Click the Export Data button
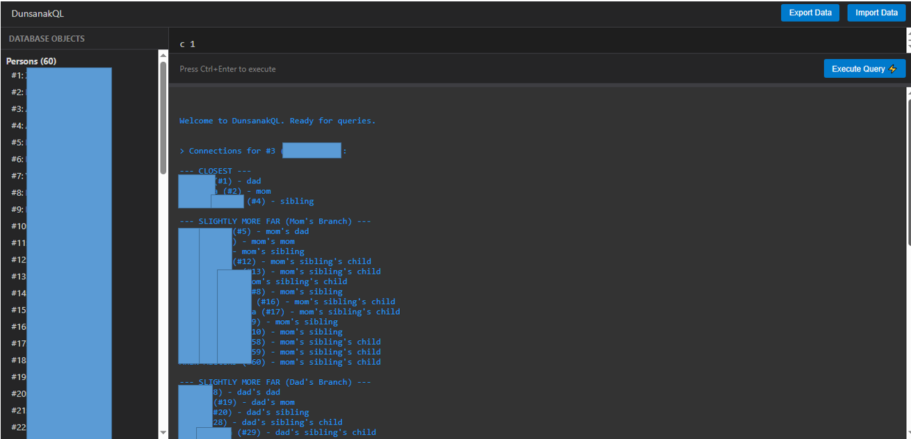 (x=810, y=13)
